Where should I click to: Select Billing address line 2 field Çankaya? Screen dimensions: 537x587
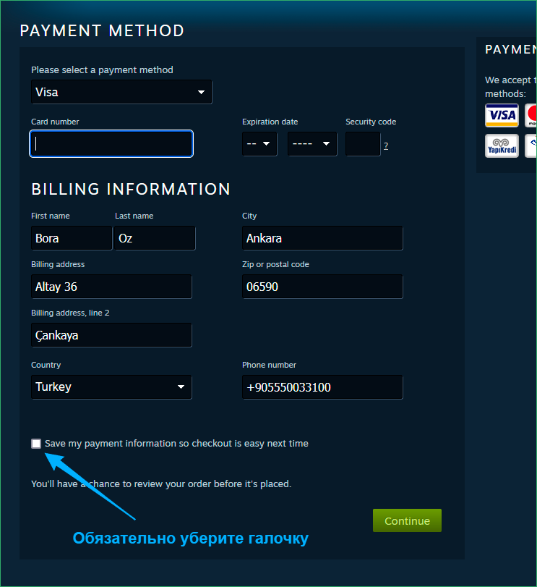coord(111,335)
